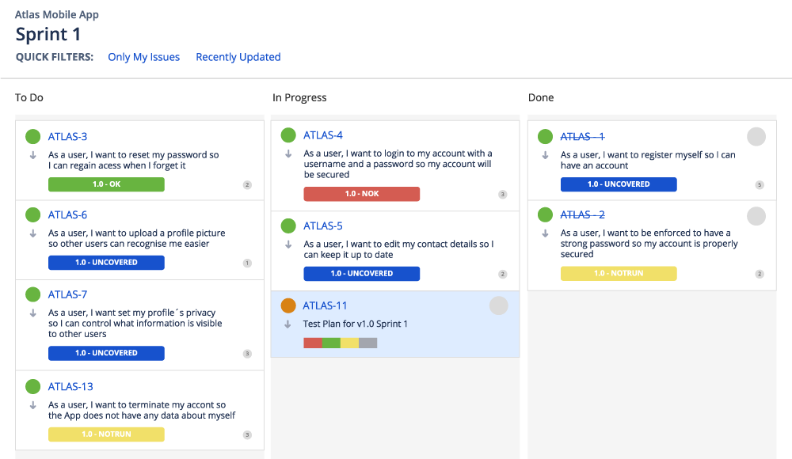Viewport: 792px width, 459px height.
Task: Click the assignee avatar on ATLAS-2 card
Action: coord(756,215)
